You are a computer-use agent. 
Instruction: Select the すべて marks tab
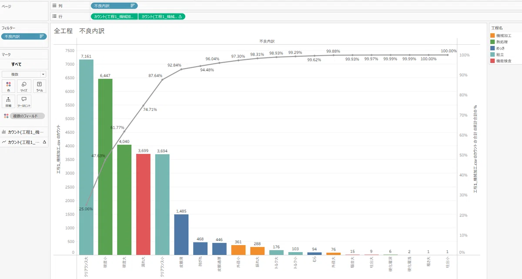click(x=17, y=64)
